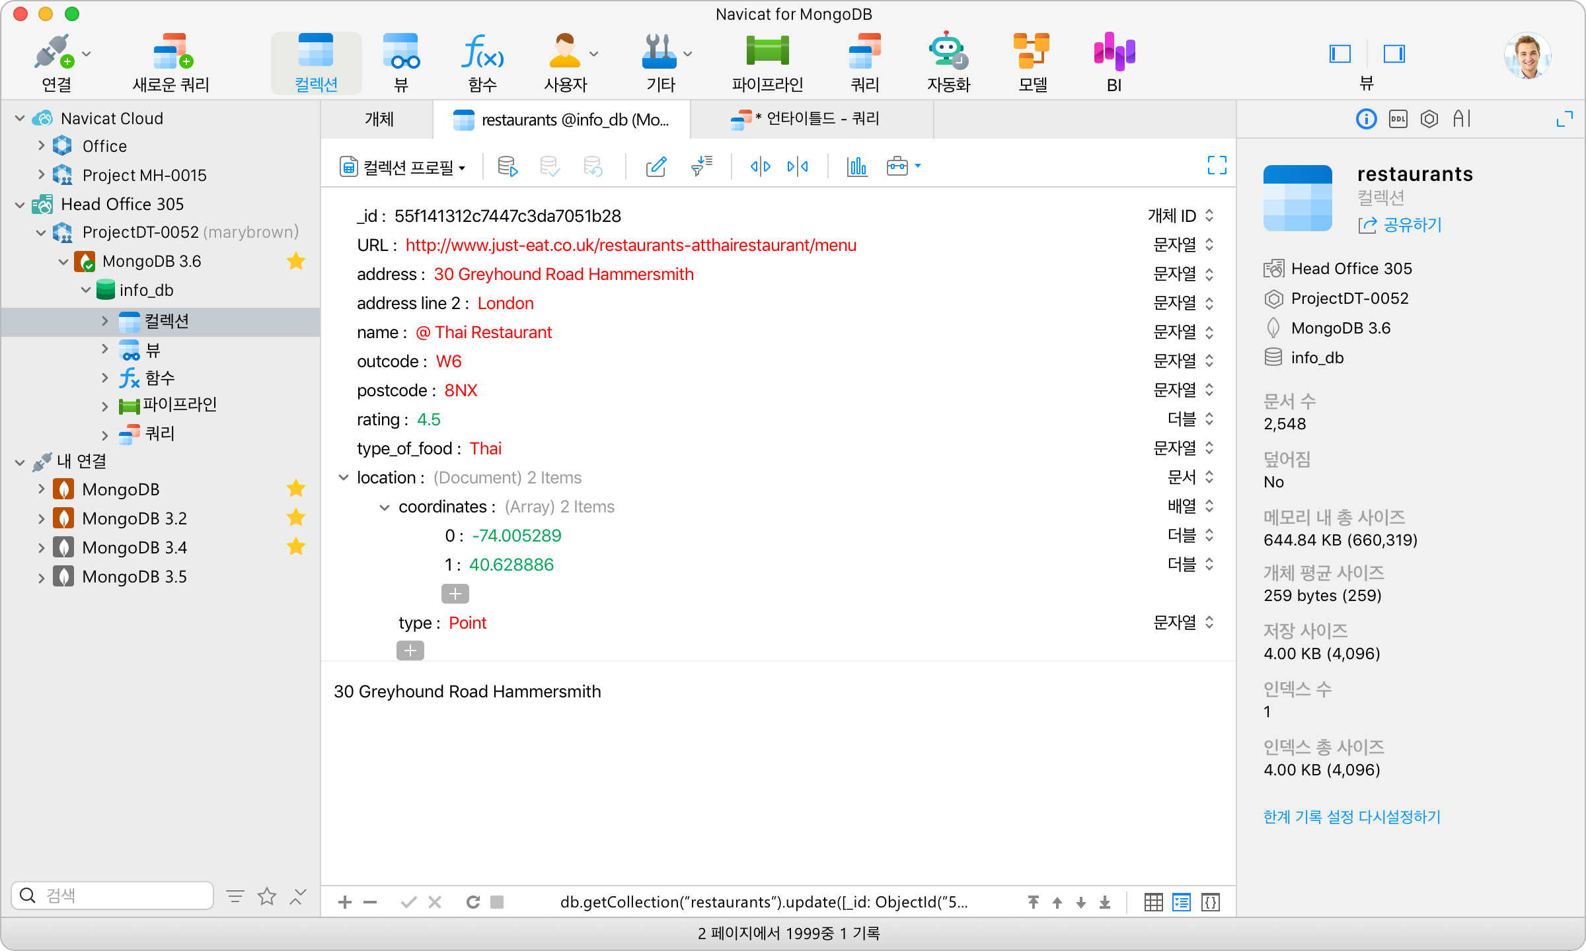Change rating field type stepper
Screen dimensions: 1586x951
pos(1209,419)
